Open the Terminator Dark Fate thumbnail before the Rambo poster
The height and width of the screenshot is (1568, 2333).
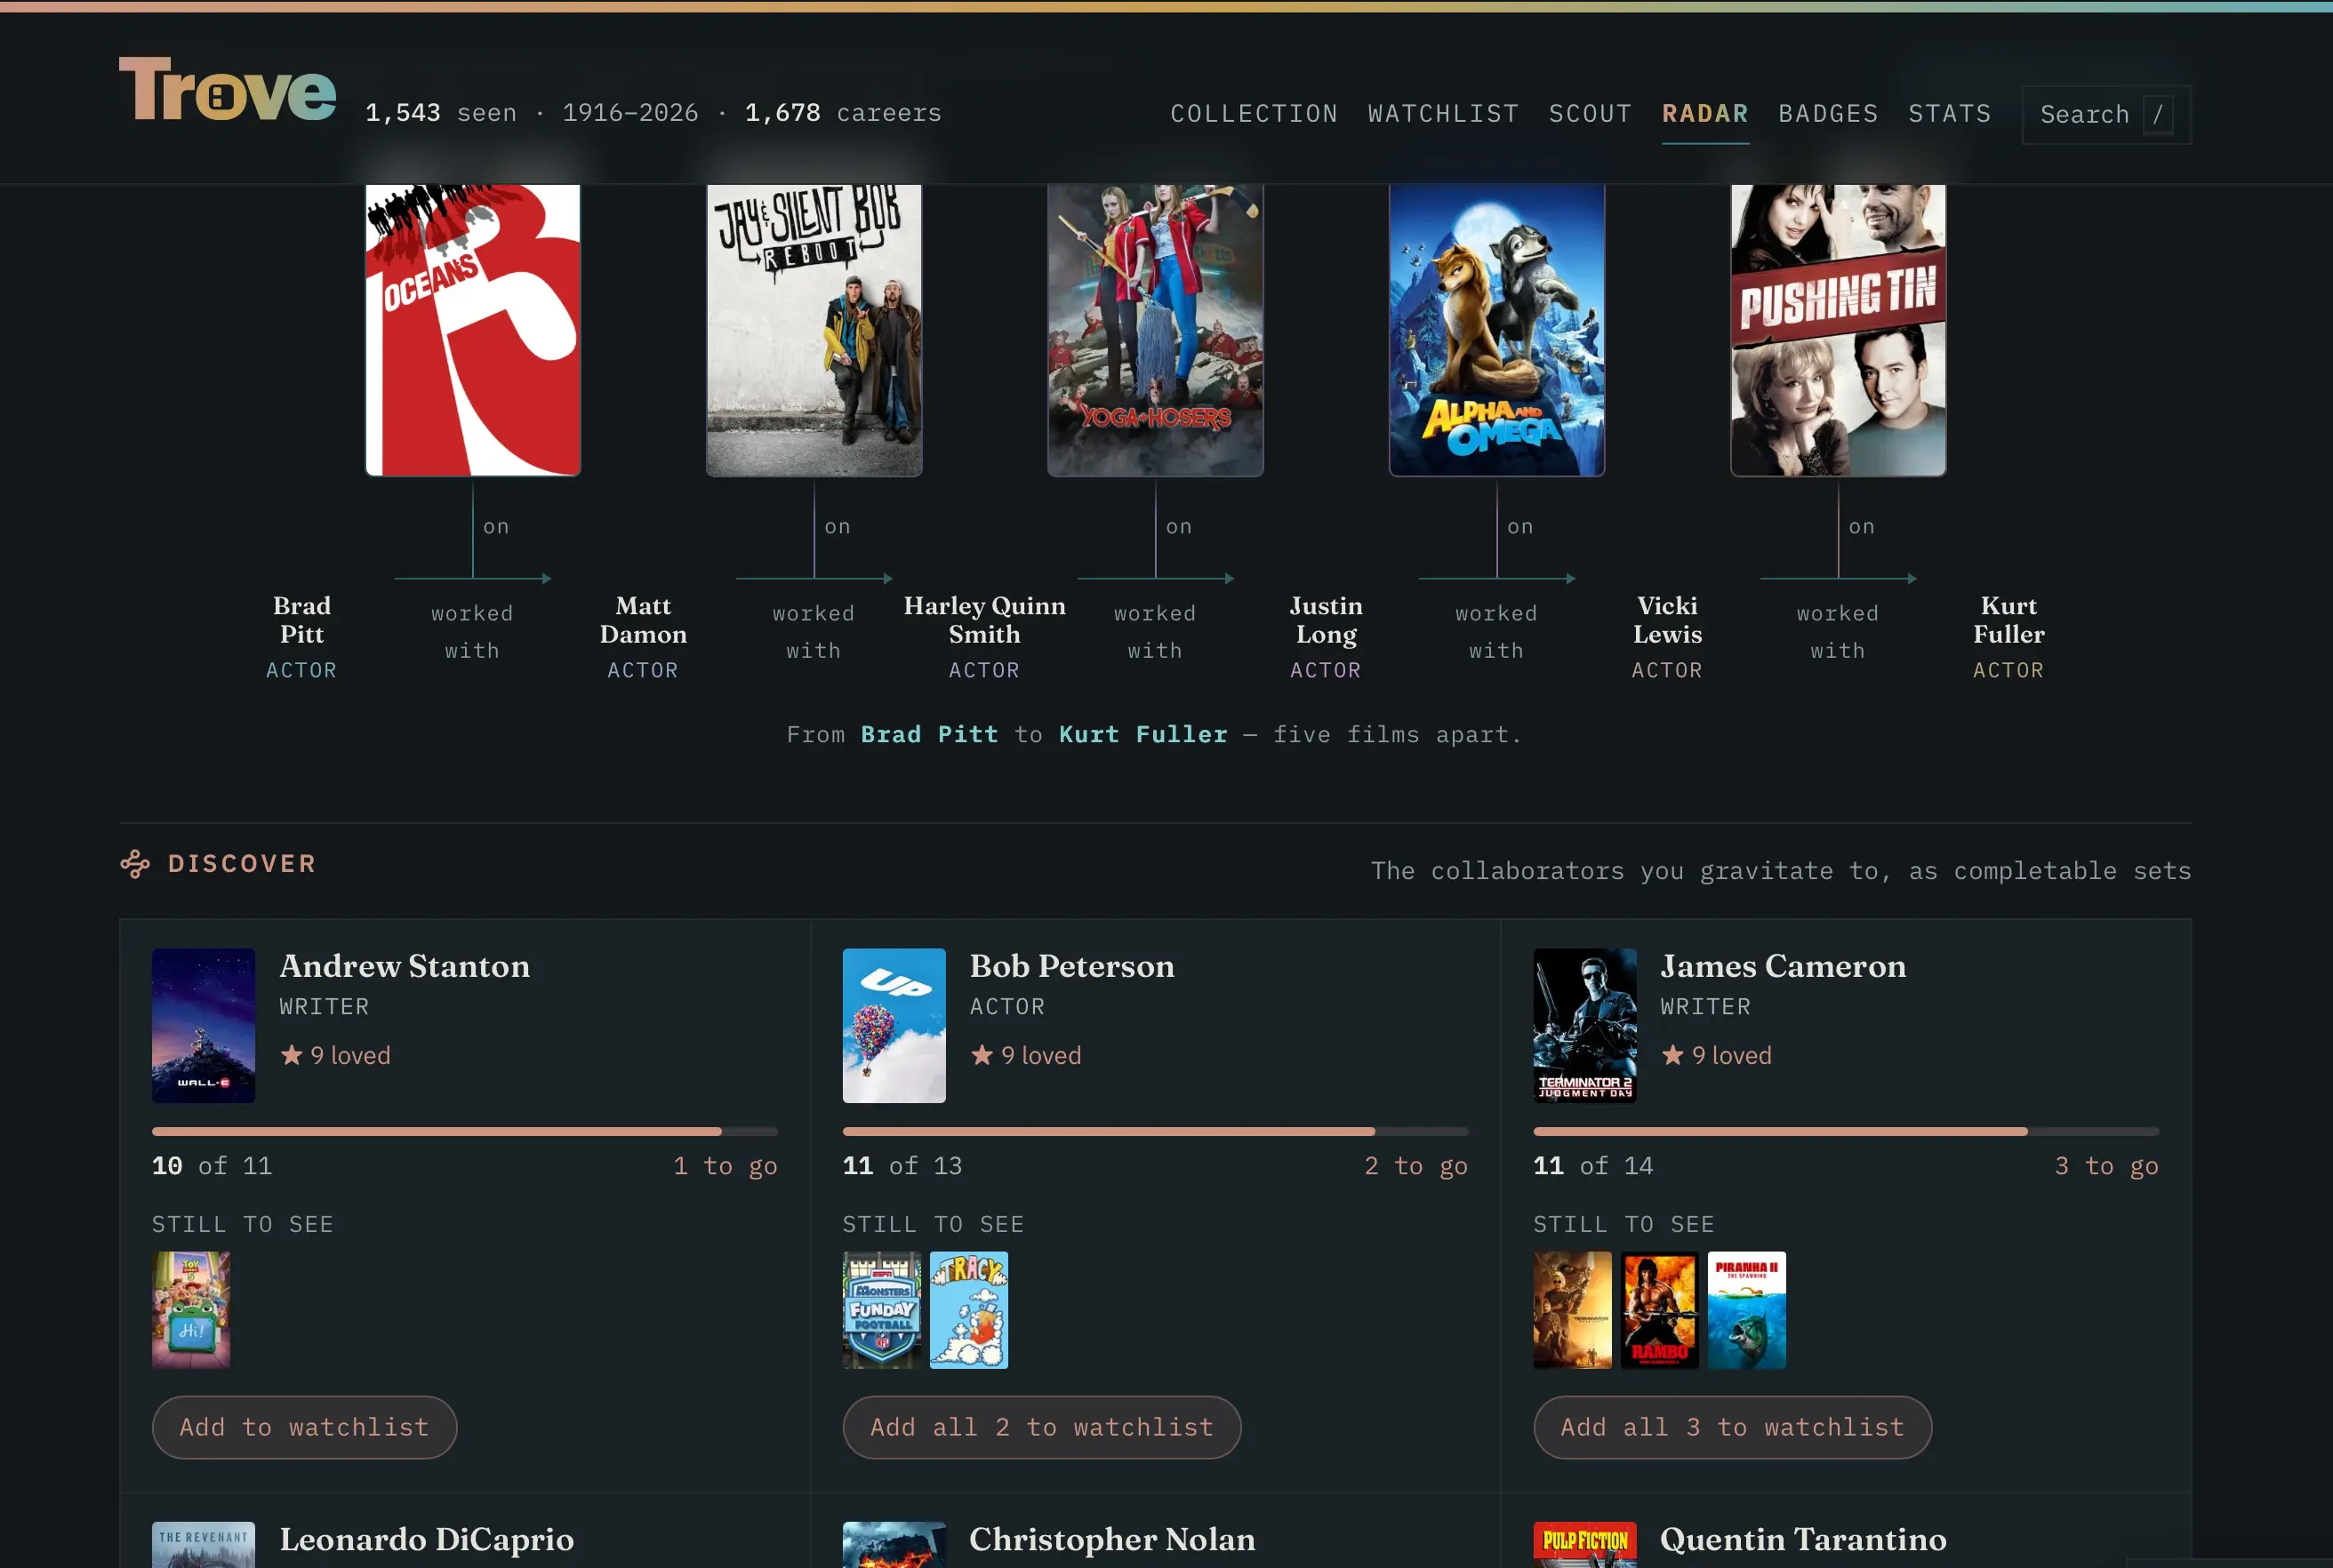[x=1573, y=1309]
